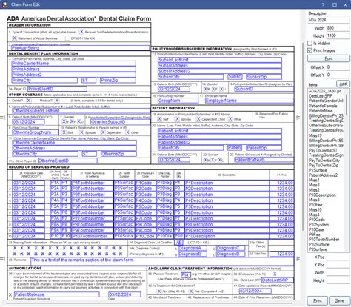The width and height of the screenshot is (351, 307).
Task: Select Miss19 in the Items list
Action: (x=315, y=135)
